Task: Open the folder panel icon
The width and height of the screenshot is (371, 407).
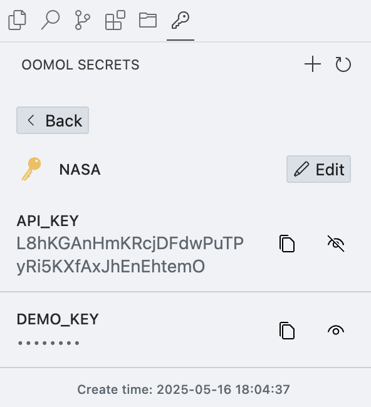Action: (x=148, y=20)
